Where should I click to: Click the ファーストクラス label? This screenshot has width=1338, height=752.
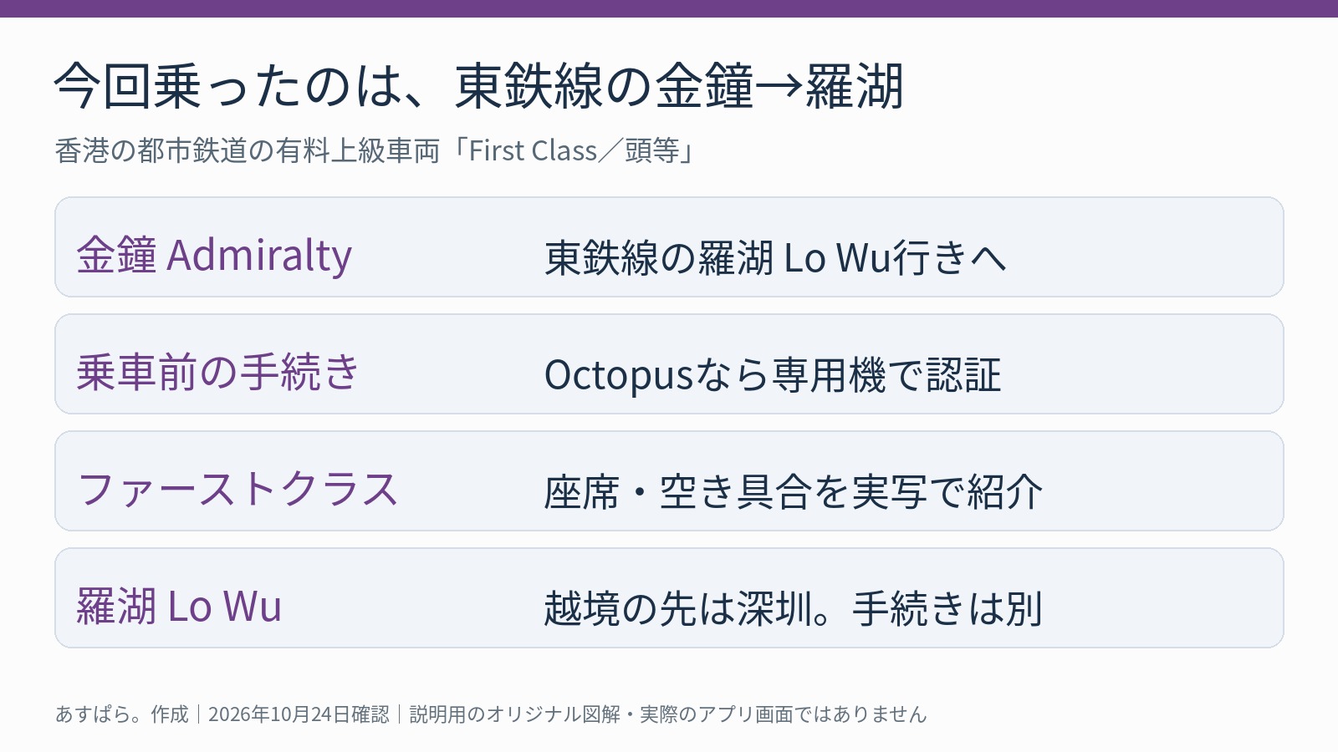click(x=237, y=489)
